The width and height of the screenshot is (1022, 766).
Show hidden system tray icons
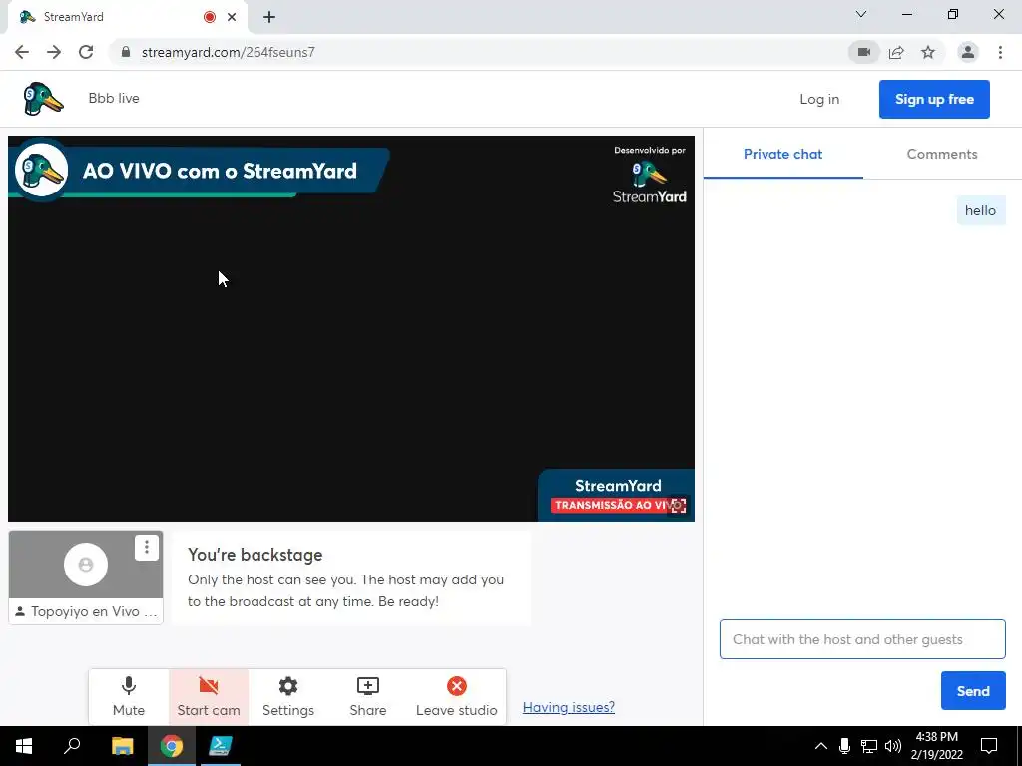(821, 746)
